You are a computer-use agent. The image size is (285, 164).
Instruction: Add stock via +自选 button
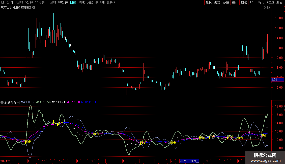(x=270, y=2)
